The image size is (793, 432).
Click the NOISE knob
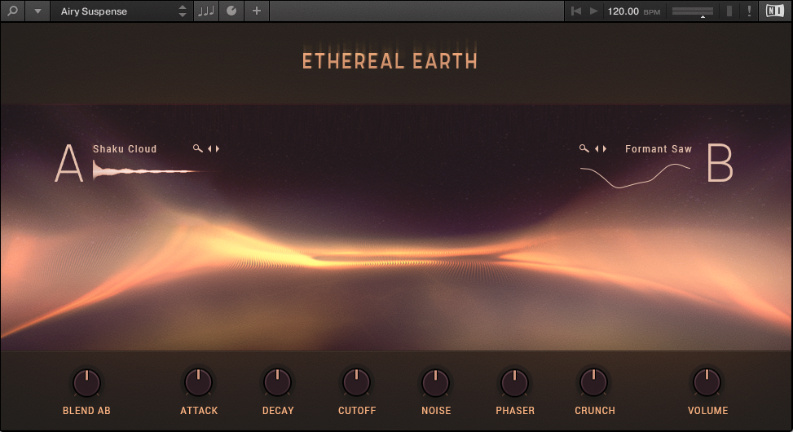(435, 382)
